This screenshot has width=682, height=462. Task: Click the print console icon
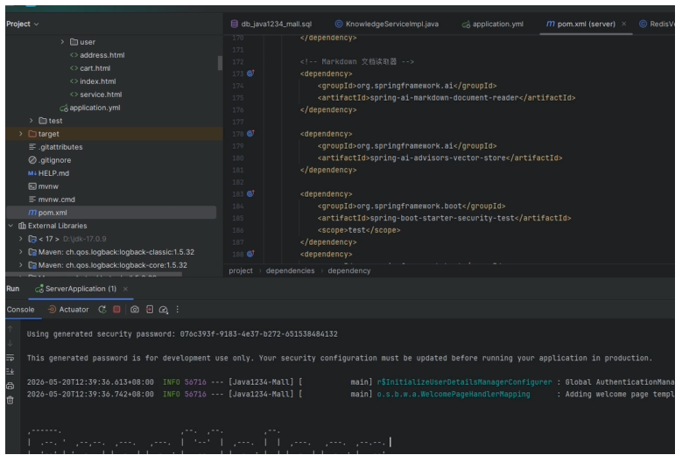coord(11,386)
